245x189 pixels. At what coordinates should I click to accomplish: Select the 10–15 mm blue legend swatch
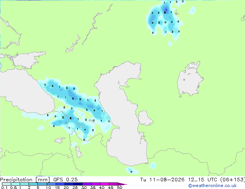(51, 184)
